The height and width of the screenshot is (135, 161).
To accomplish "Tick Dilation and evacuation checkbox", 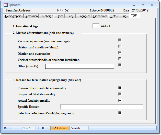I will tap(120, 52).
